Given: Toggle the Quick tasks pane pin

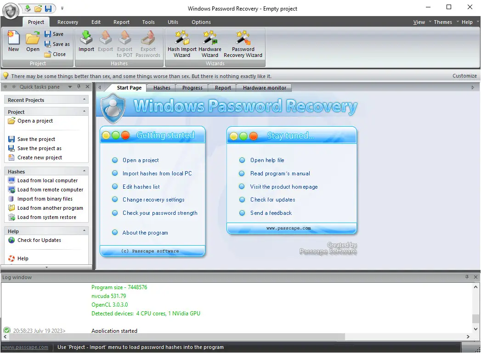Looking at the screenshot, I should (x=79, y=87).
